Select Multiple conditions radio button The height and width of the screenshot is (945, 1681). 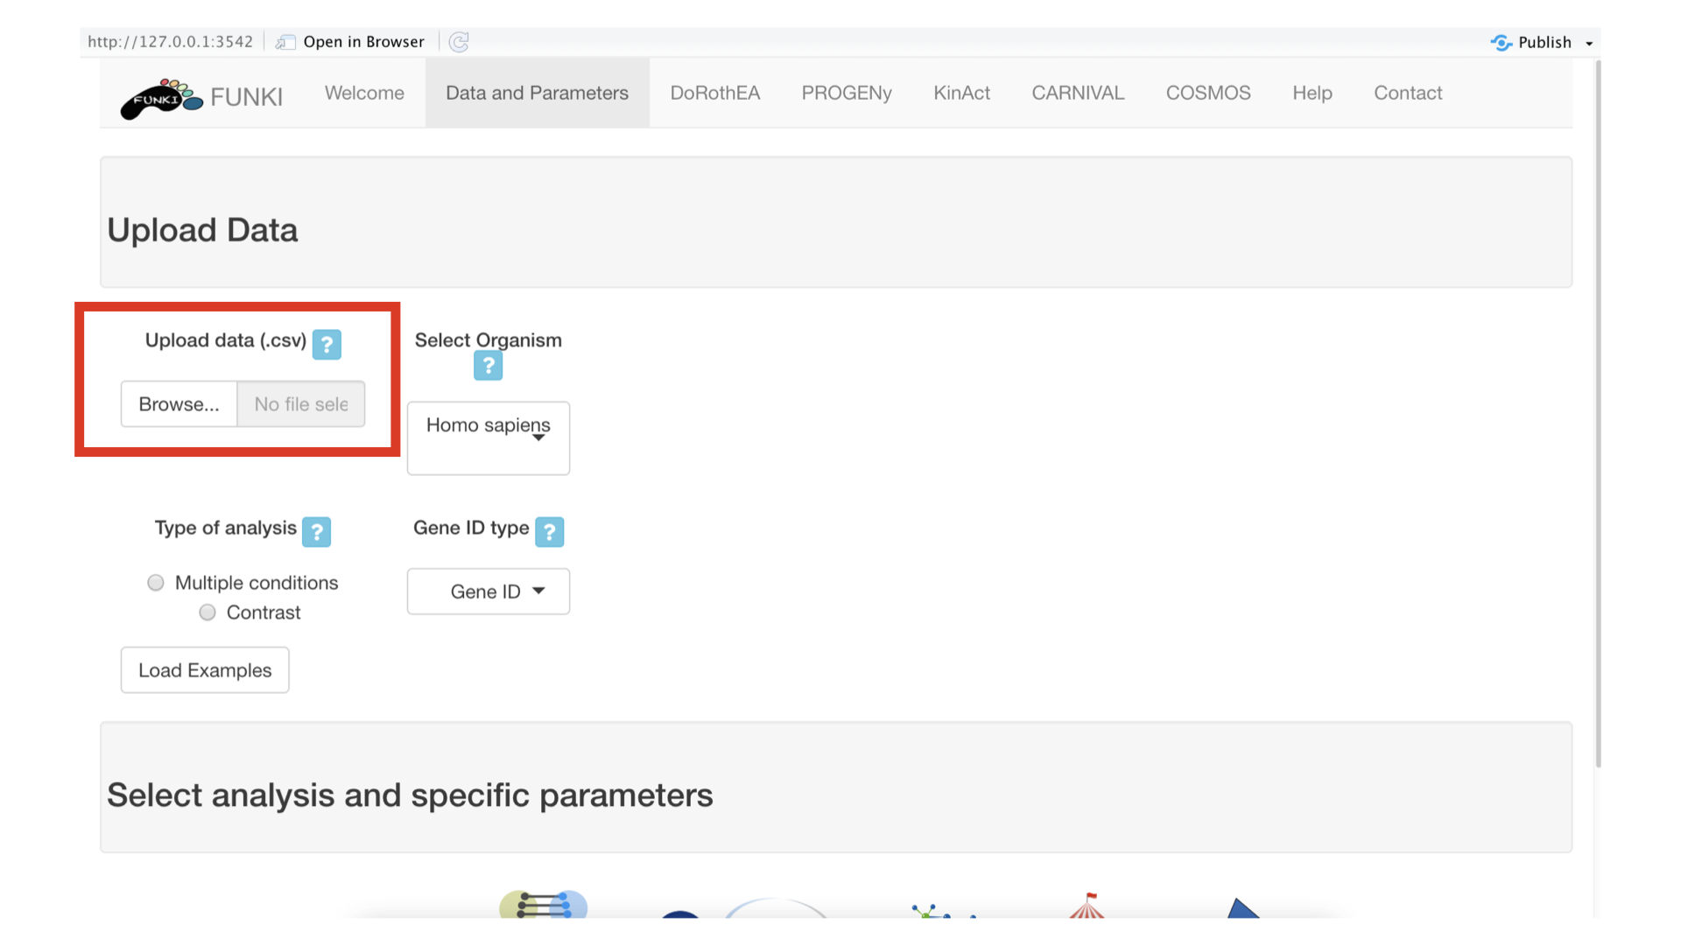click(156, 583)
